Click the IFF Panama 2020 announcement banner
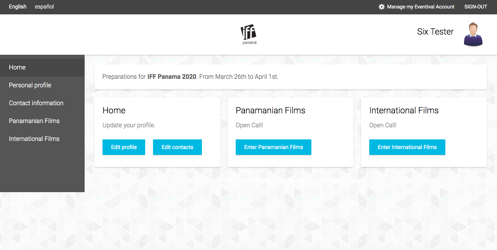This screenshot has width=497, height=250. tap(290, 77)
